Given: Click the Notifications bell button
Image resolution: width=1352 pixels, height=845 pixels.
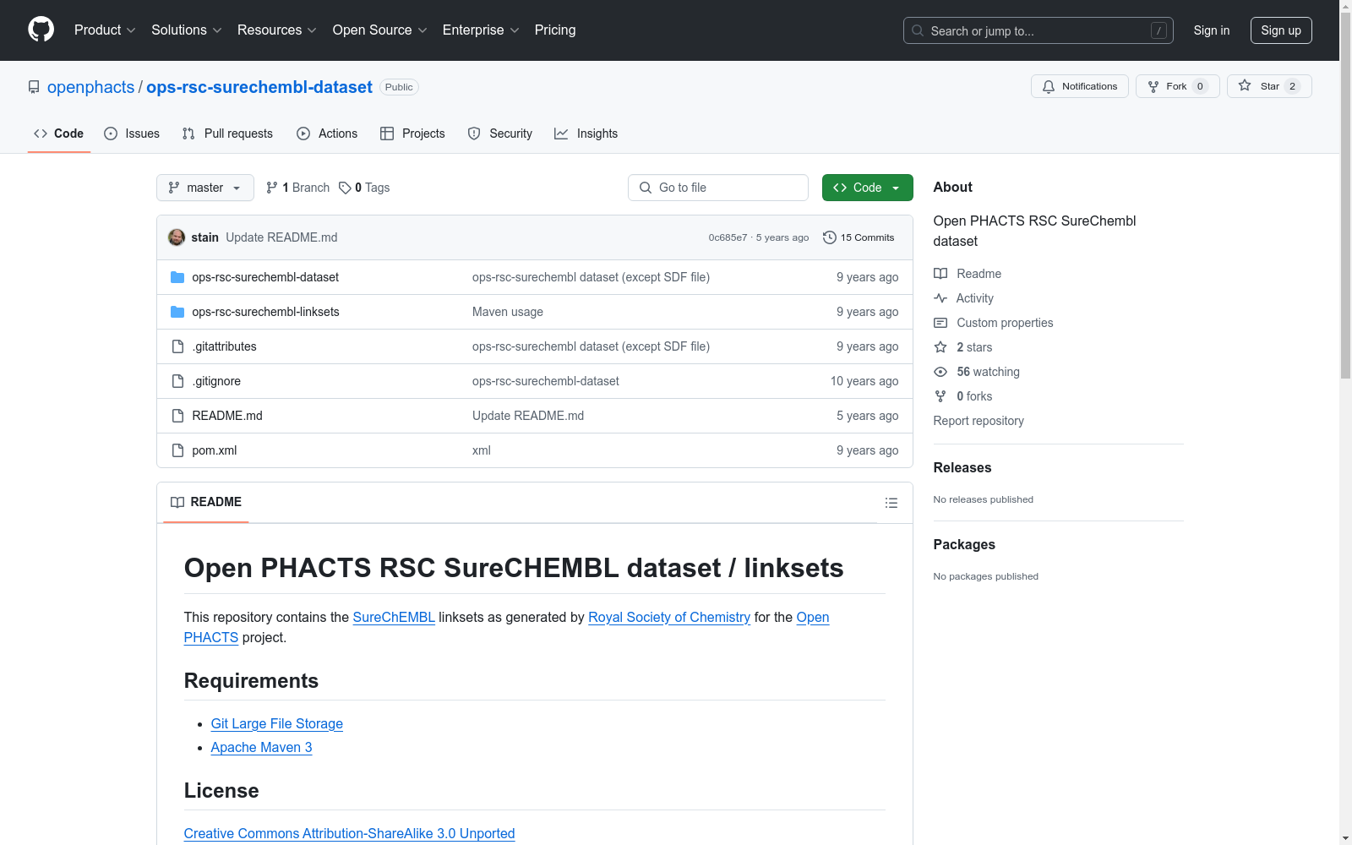Looking at the screenshot, I should click(1079, 86).
